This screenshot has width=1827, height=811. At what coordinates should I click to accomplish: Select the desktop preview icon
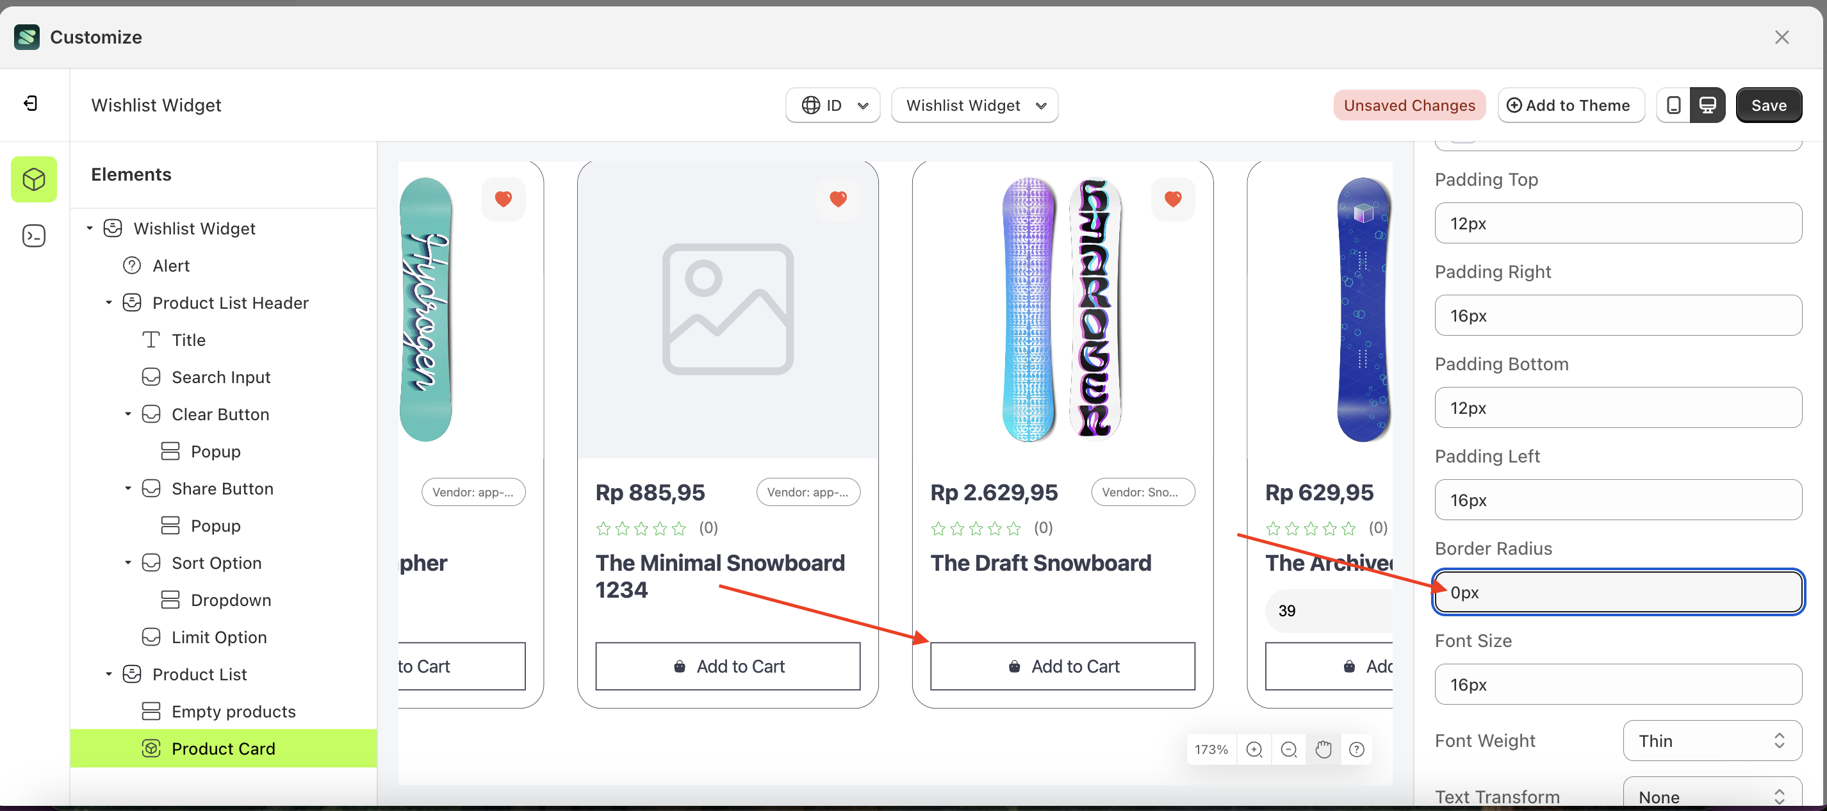[1708, 104]
